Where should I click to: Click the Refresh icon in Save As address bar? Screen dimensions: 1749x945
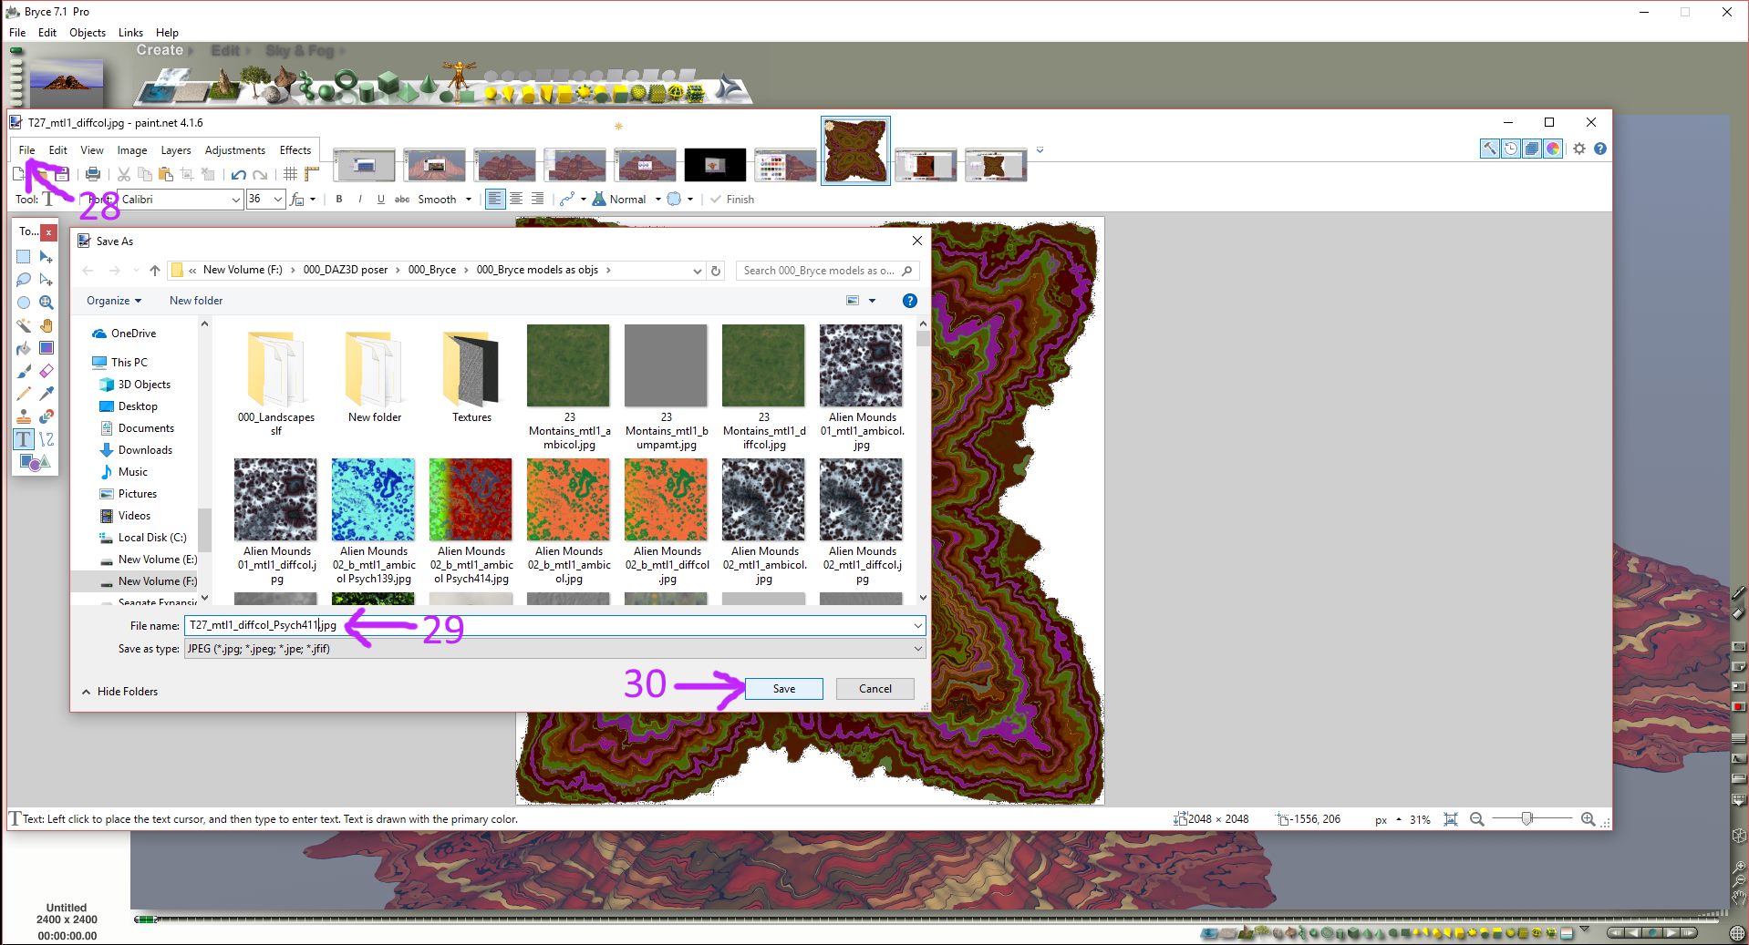pos(717,271)
